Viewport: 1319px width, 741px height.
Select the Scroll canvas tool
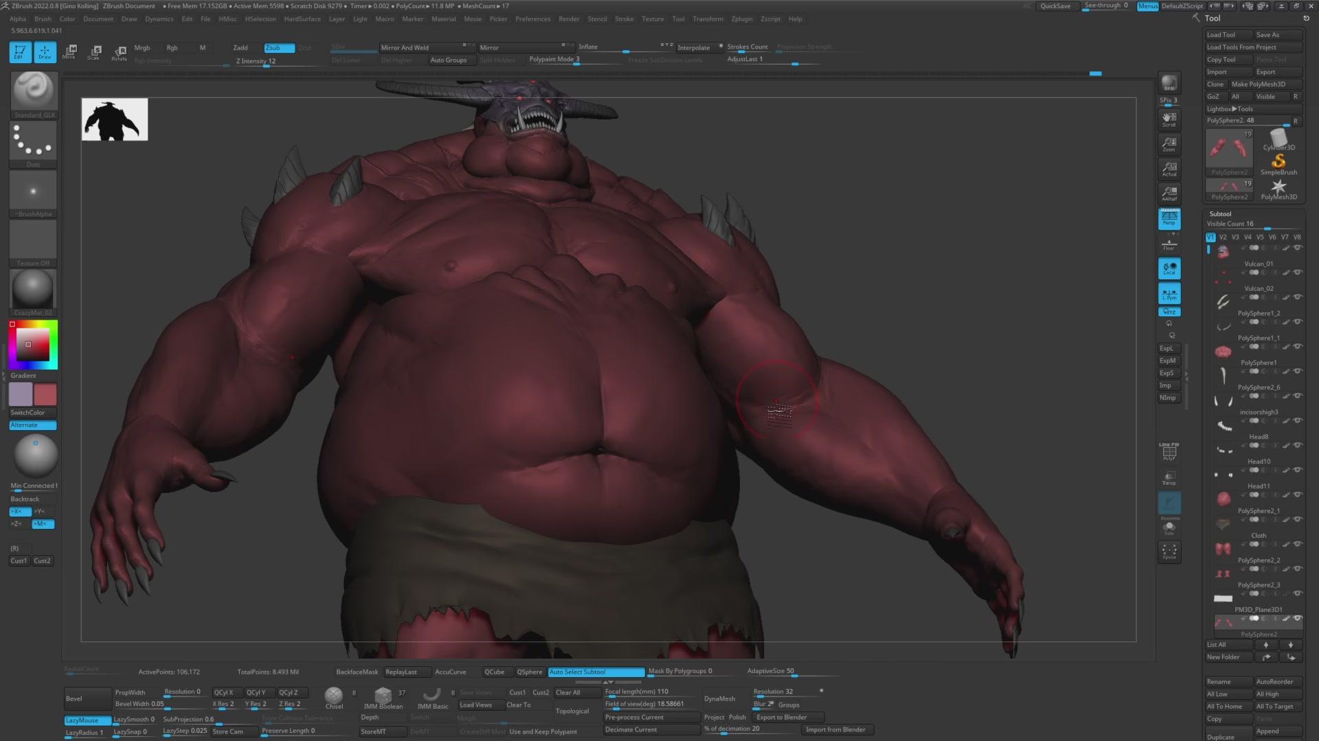[1169, 119]
